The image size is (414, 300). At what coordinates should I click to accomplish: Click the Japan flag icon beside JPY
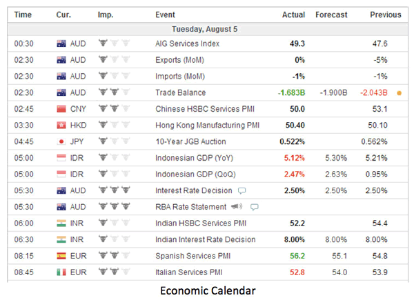[x=61, y=142]
